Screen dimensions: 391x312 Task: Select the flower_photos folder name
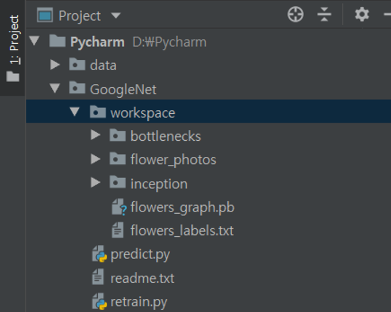pyautogui.click(x=173, y=160)
